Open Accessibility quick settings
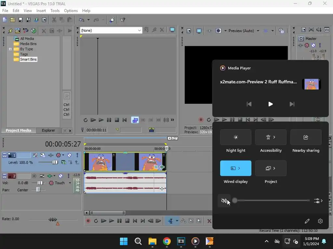 point(271,137)
